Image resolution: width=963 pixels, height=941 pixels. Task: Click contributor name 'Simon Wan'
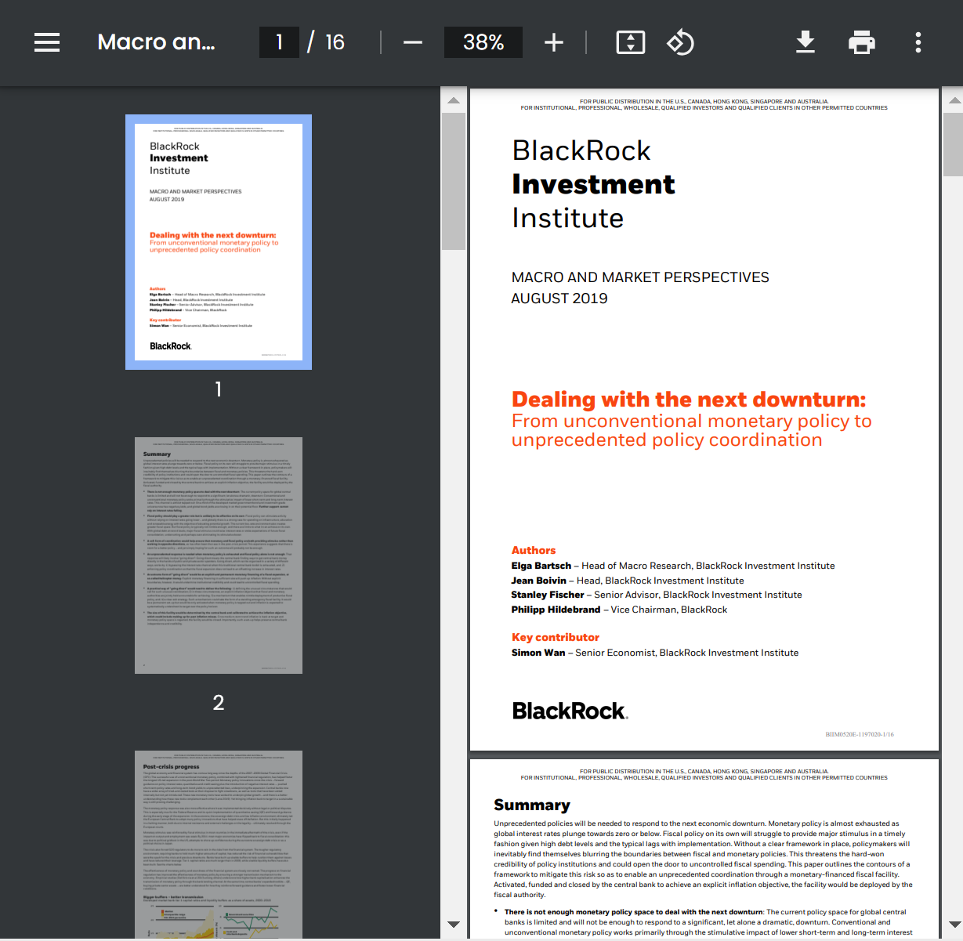click(538, 653)
